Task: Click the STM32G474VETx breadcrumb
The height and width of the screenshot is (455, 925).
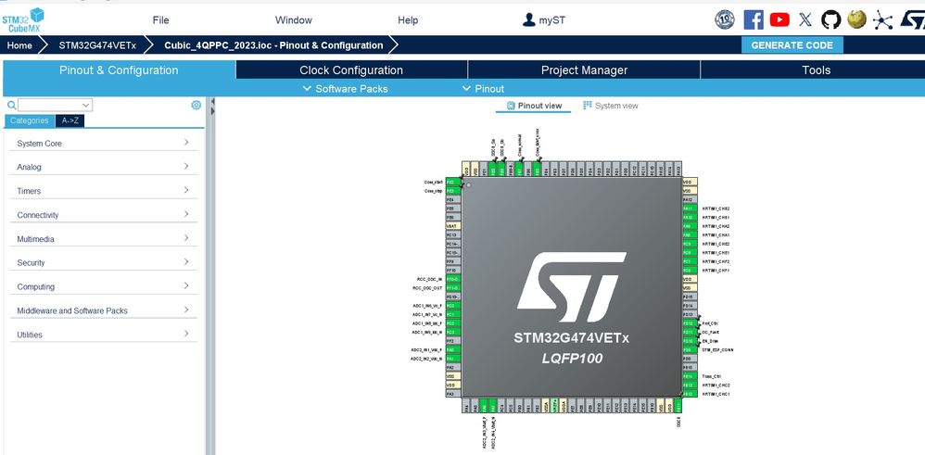Action: tap(97, 44)
